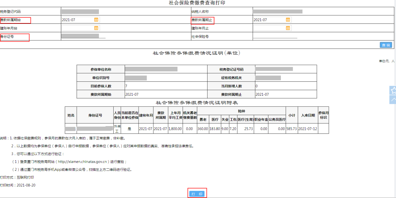Click the 社会保险费缴费查询打印 page title
This screenshot has width=396, height=198.
tap(197, 3)
